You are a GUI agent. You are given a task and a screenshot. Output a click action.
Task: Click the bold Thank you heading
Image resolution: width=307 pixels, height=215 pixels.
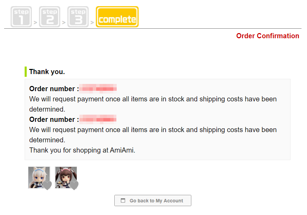click(47, 72)
